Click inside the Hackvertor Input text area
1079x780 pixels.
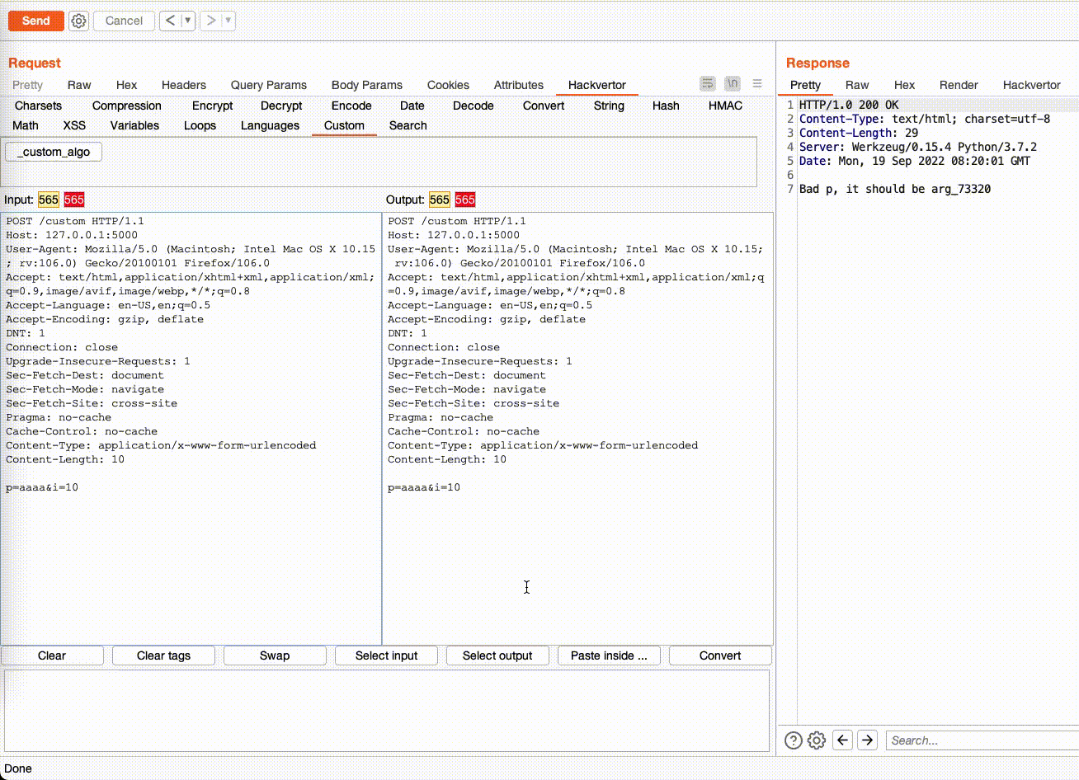191,561
